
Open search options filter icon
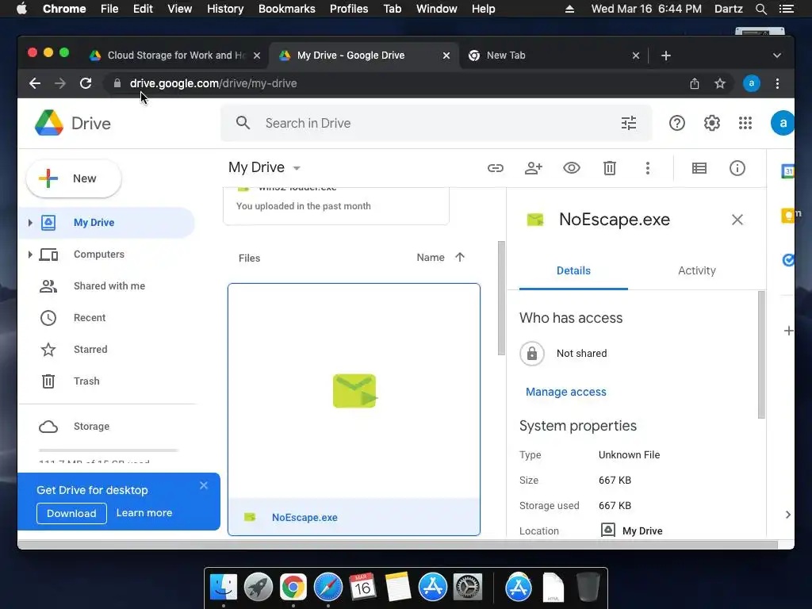click(629, 123)
